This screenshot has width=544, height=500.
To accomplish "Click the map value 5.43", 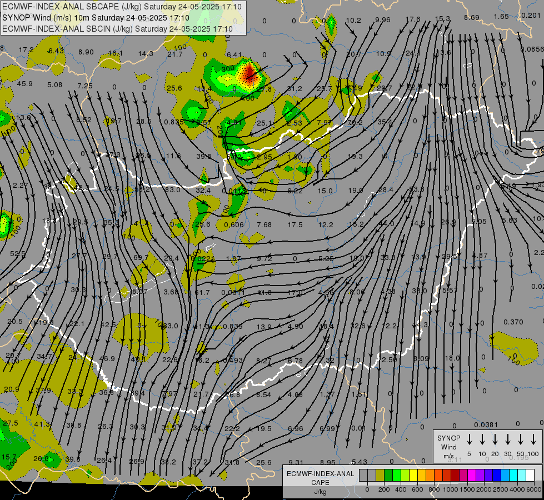I will [360, 462].
